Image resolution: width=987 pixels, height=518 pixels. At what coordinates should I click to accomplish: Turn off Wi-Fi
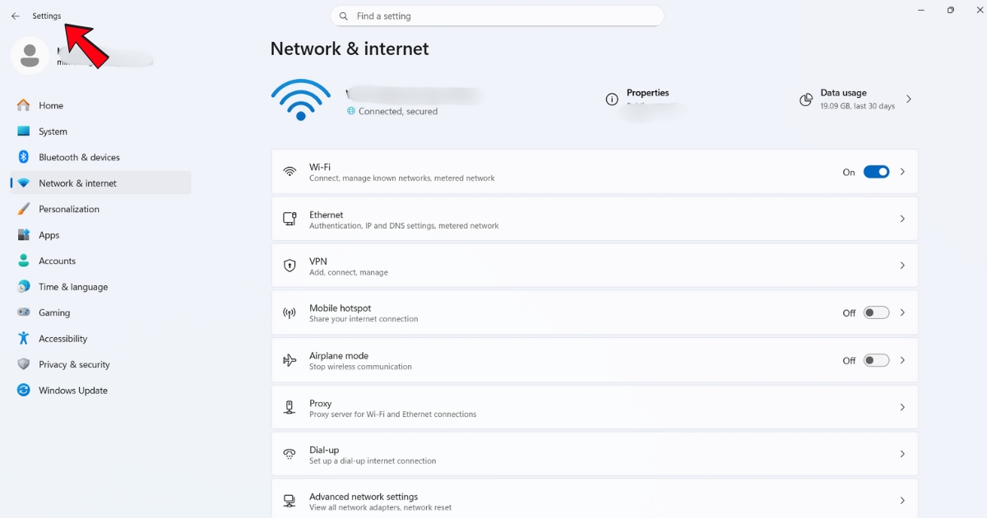[876, 172]
